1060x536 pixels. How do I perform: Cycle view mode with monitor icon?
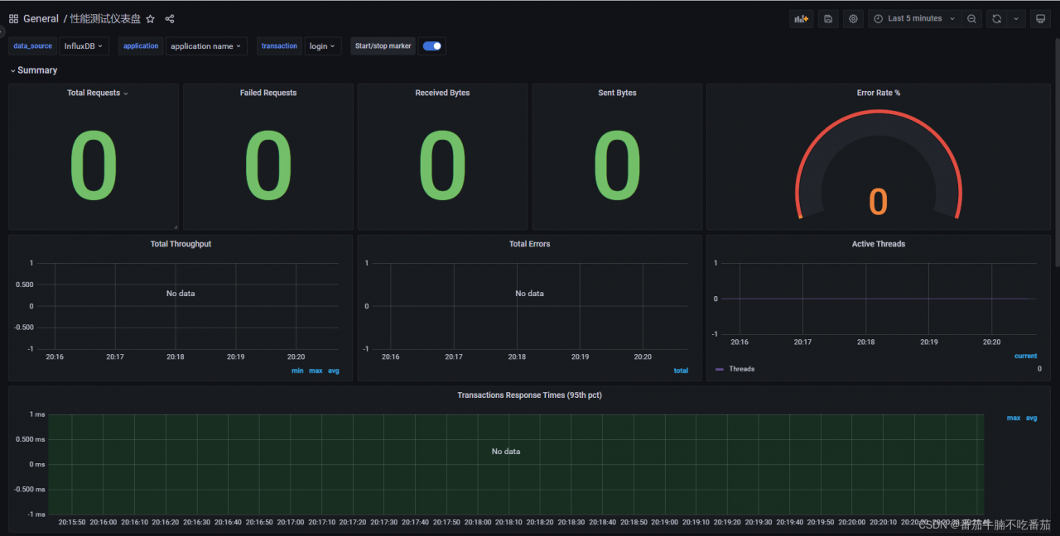tap(1041, 19)
